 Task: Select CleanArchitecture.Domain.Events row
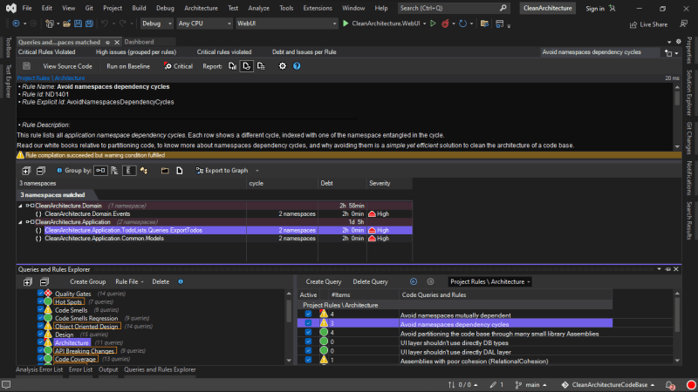215,214
